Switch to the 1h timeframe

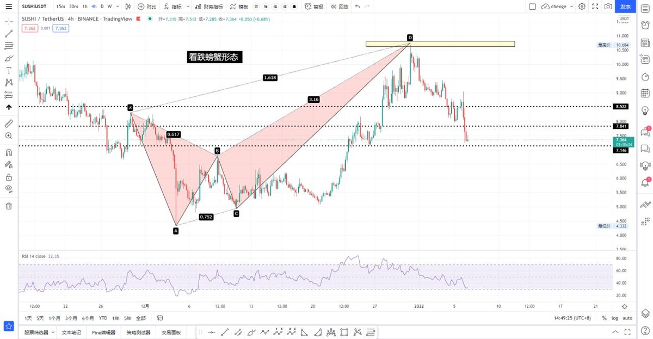point(85,7)
